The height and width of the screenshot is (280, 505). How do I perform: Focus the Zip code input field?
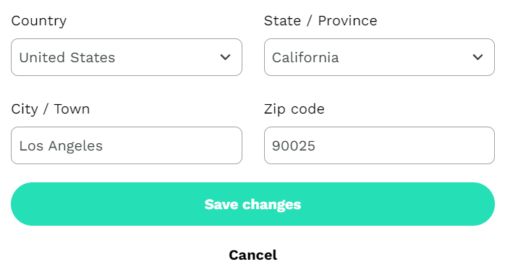(x=379, y=145)
